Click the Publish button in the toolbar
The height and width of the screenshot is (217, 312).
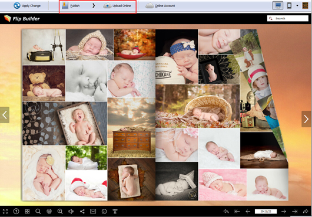point(71,6)
